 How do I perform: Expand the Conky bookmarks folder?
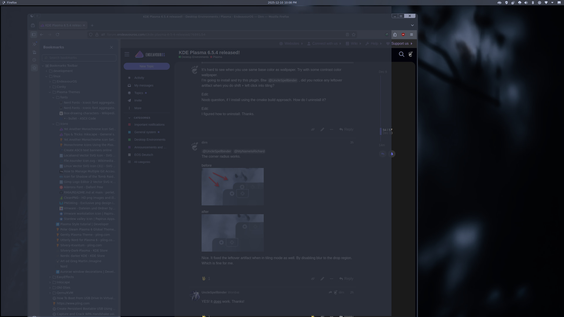tap(50, 87)
